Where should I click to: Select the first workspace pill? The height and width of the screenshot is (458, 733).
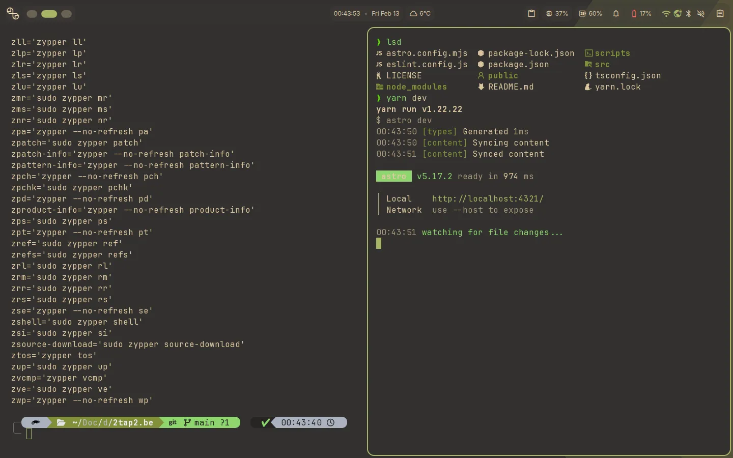[x=32, y=14]
